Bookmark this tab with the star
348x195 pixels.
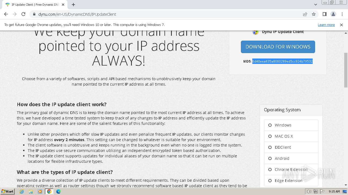pos(314,14)
